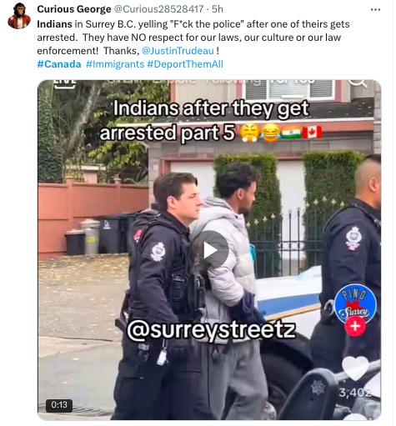Screen dimensions: 396x426
Task: Open the #Immigrants hashtag
Action: coord(115,64)
